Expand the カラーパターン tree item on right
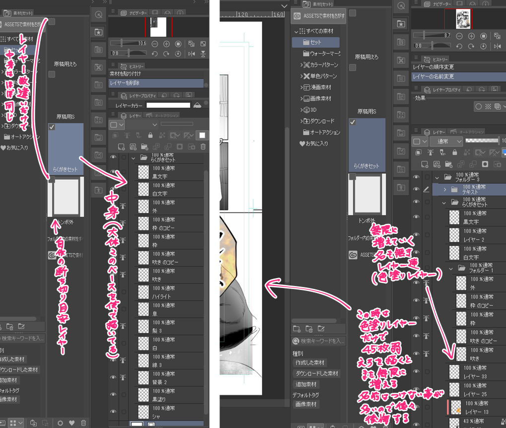 301,65
